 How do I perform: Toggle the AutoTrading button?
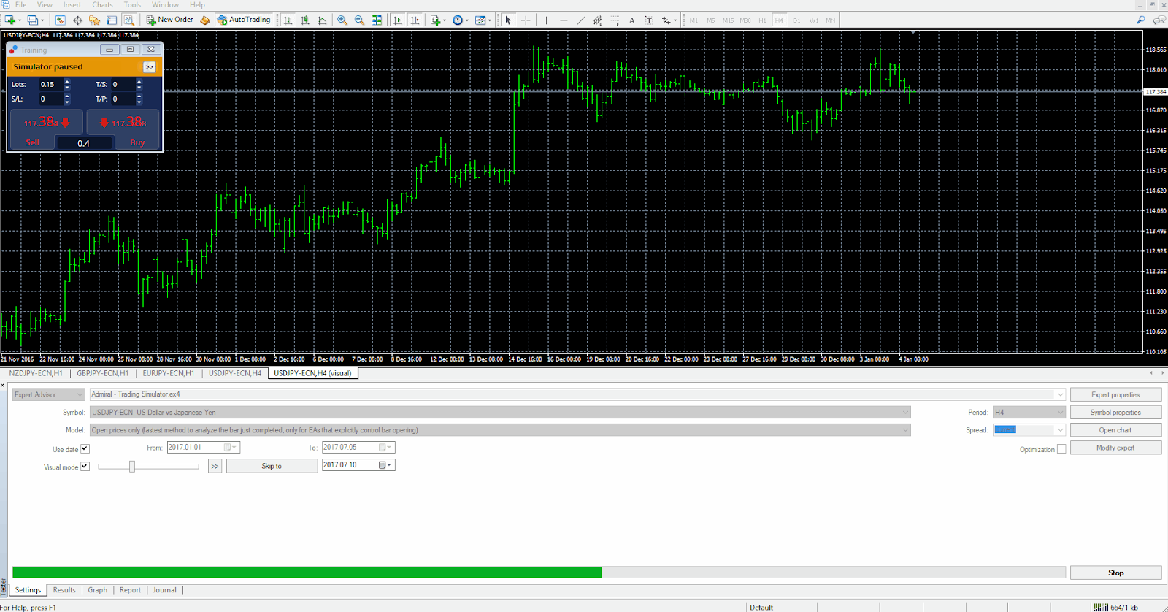click(244, 20)
